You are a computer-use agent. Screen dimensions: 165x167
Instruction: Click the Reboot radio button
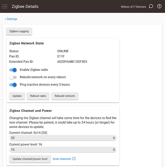coord(38,96)
